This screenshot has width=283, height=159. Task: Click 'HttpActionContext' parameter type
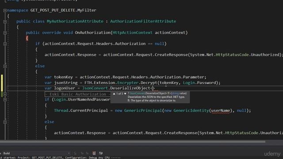tap(132, 33)
